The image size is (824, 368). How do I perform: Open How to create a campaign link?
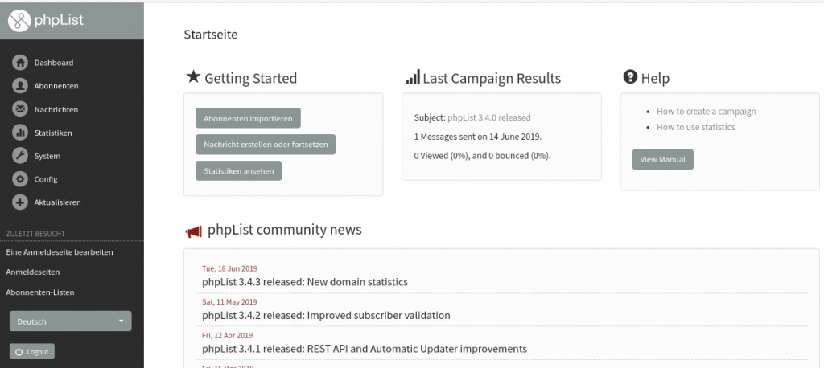pyautogui.click(x=707, y=112)
